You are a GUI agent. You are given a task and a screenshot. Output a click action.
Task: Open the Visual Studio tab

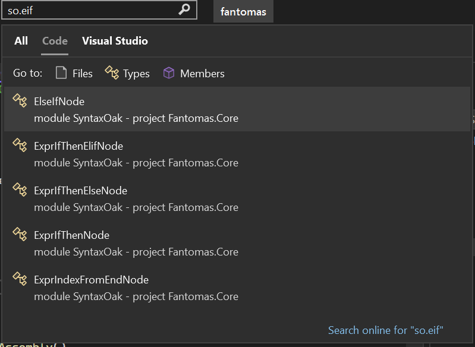pos(115,41)
